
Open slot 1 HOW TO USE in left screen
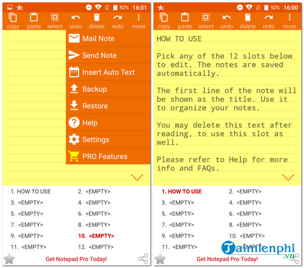click(30, 191)
